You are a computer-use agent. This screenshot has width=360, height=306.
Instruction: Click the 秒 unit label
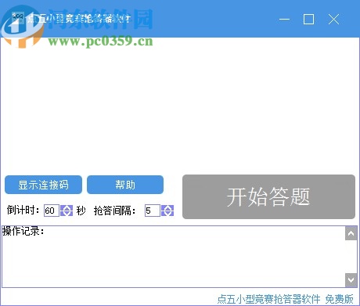(81, 211)
